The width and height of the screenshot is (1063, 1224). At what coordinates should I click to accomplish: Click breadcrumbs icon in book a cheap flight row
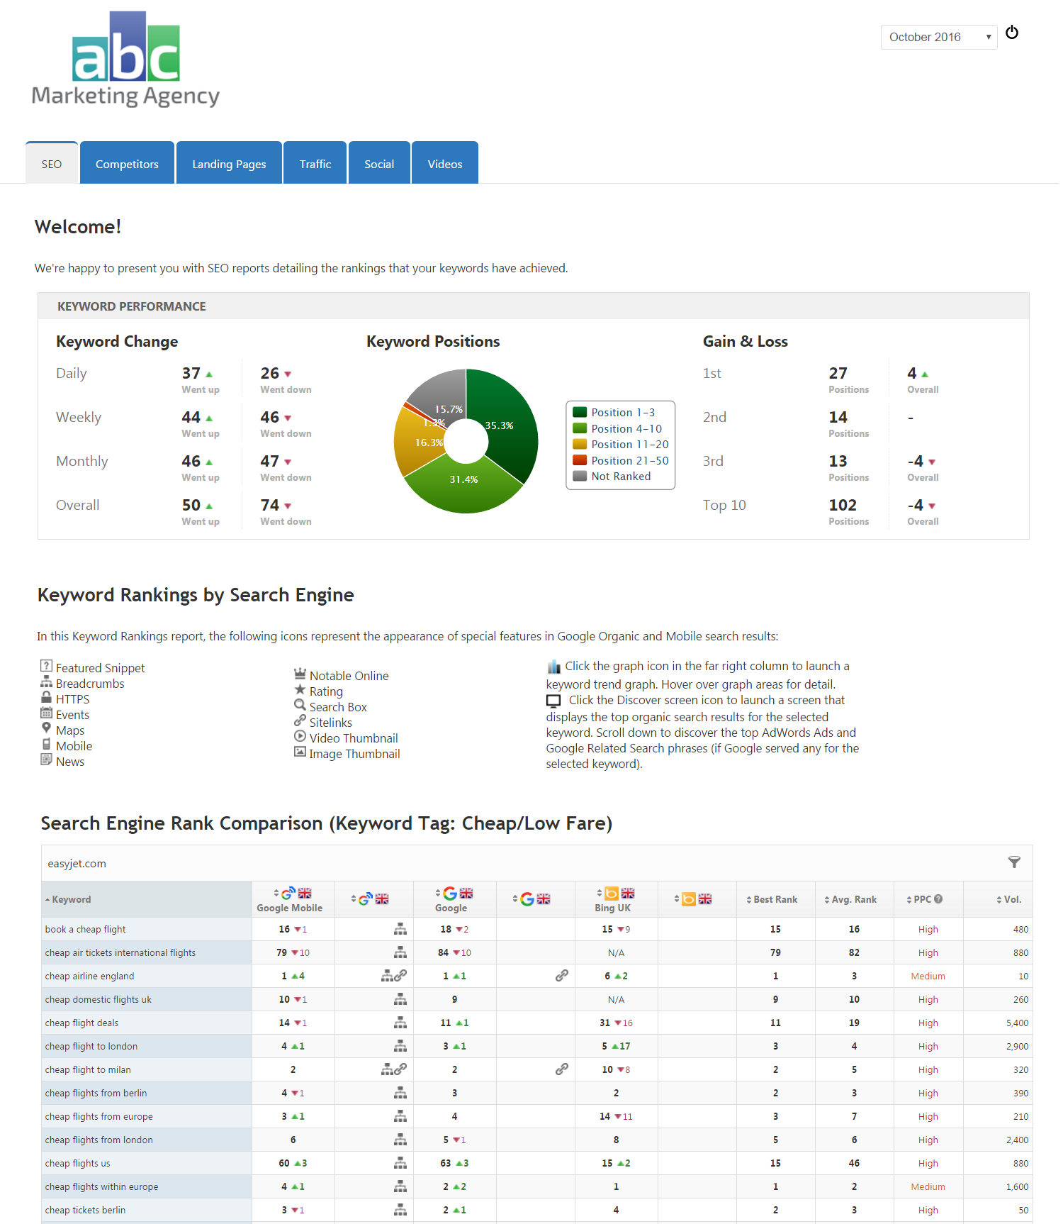pyautogui.click(x=400, y=929)
